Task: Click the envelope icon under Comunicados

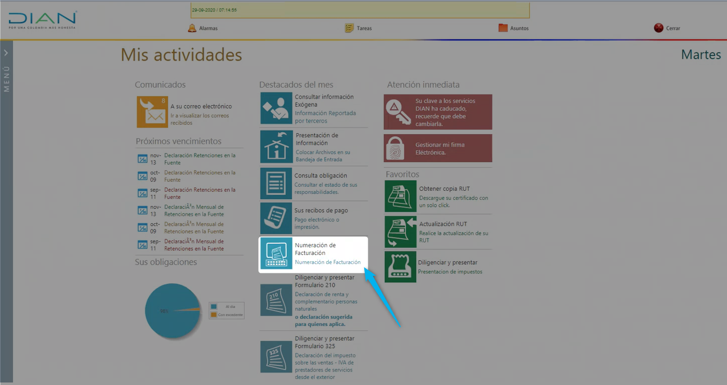Action: click(x=152, y=112)
